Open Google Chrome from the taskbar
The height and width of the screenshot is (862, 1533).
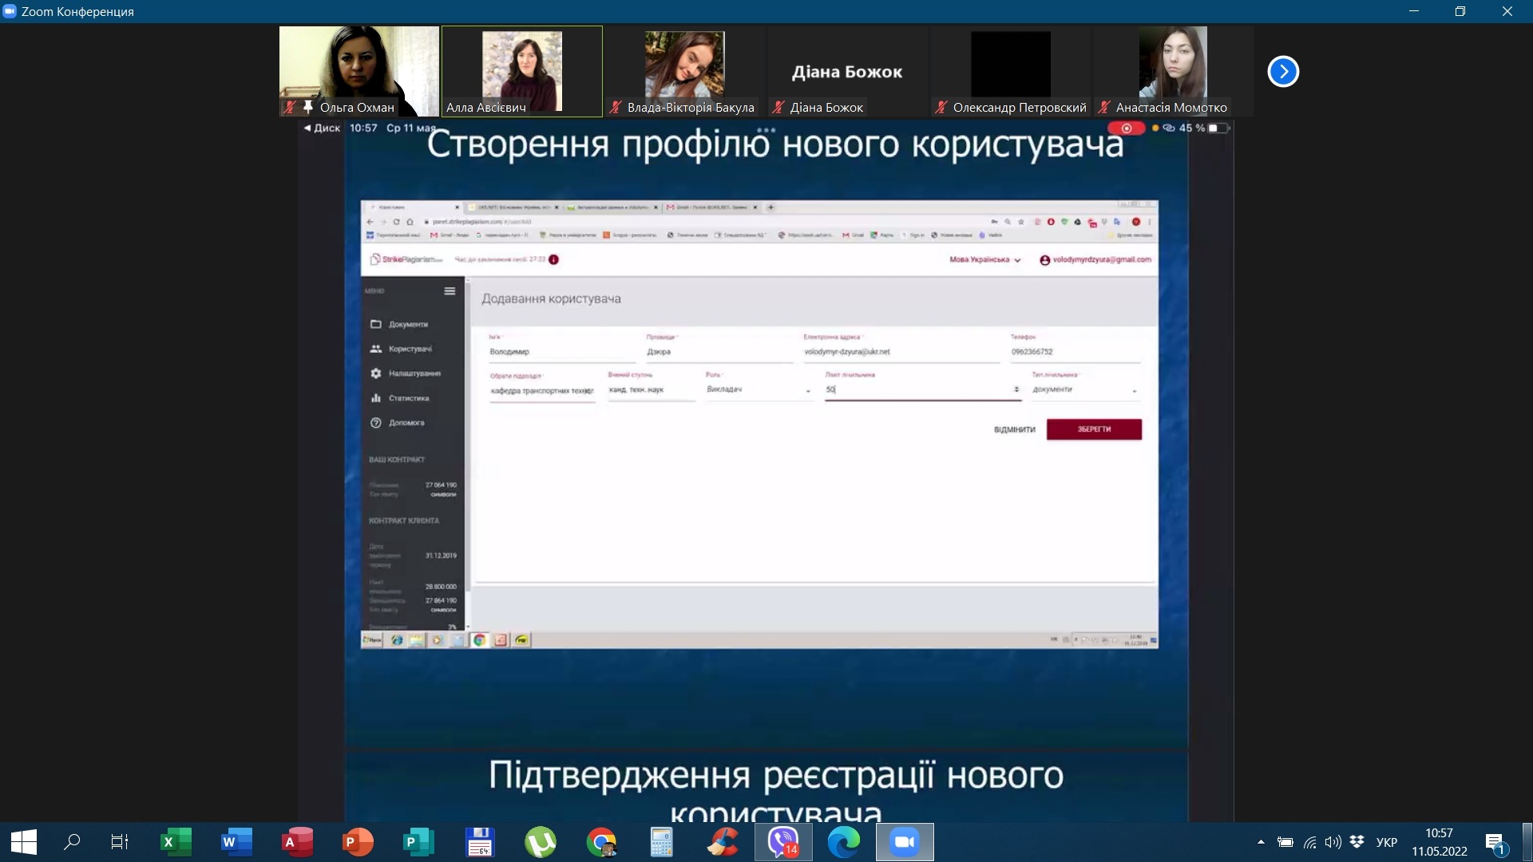[x=601, y=842]
